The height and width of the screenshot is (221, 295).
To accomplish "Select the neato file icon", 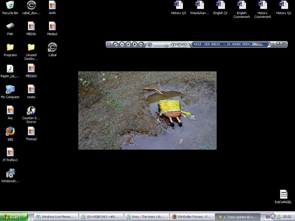I will (x=31, y=92).
